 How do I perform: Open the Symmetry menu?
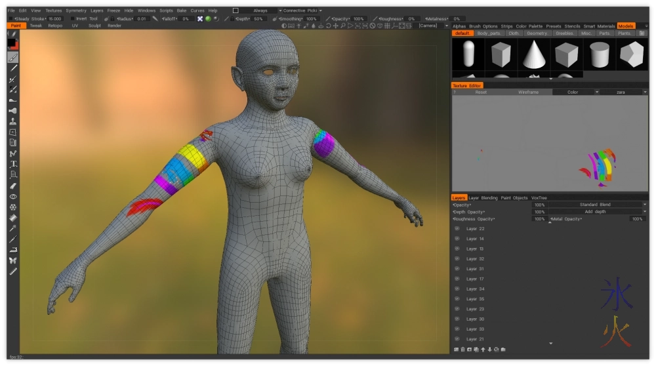pyautogui.click(x=76, y=10)
